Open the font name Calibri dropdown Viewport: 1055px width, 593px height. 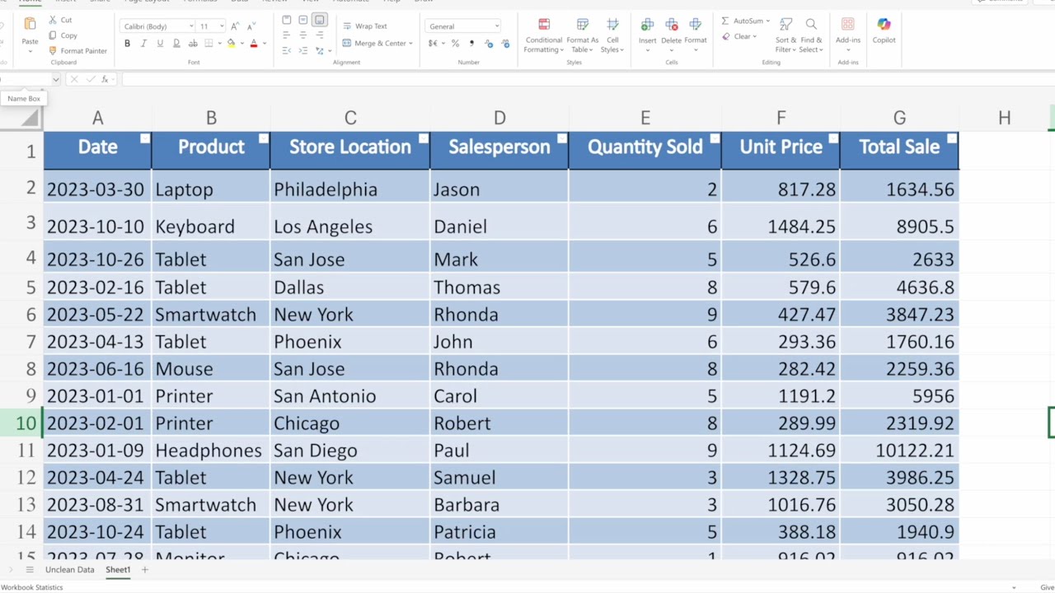tap(191, 26)
